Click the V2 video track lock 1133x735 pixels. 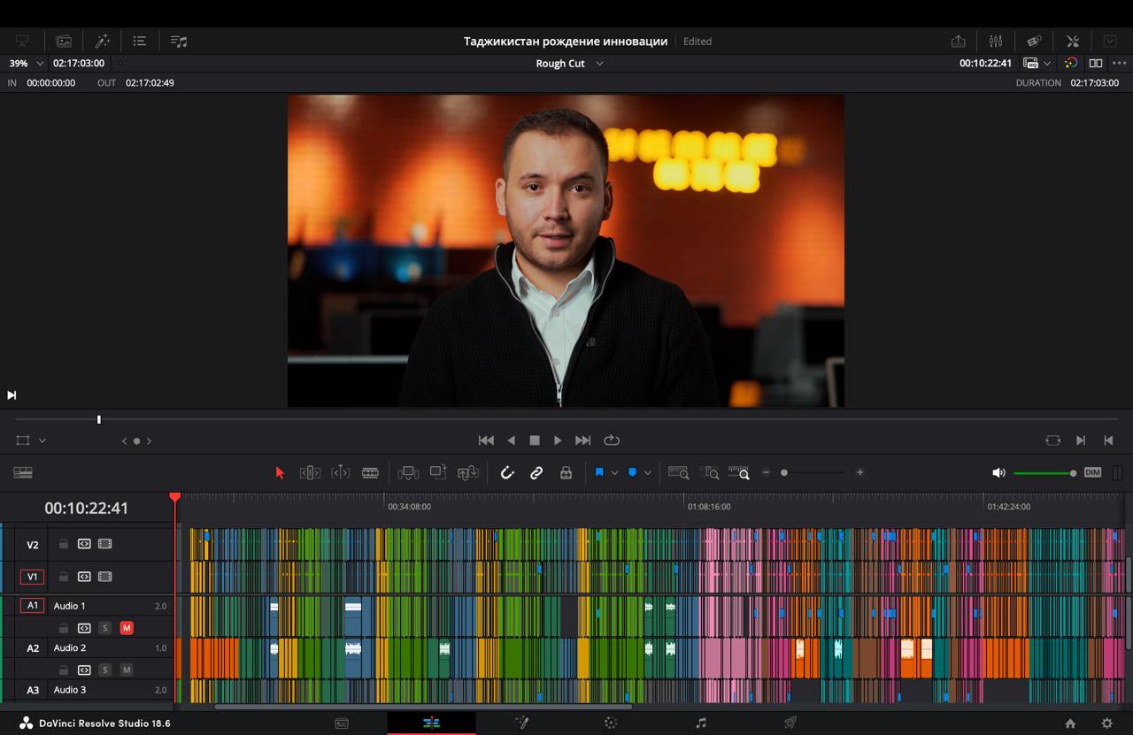pyautogui.click(x=63, y=544)
